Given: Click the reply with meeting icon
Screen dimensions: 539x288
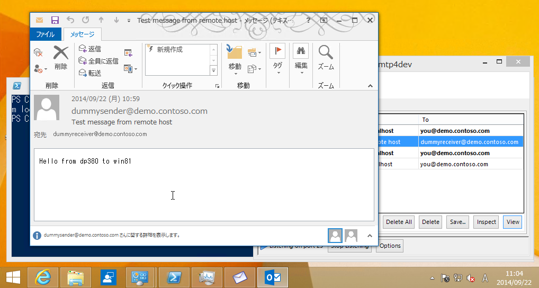Looking at the screenshot, I should pos(129,52).
